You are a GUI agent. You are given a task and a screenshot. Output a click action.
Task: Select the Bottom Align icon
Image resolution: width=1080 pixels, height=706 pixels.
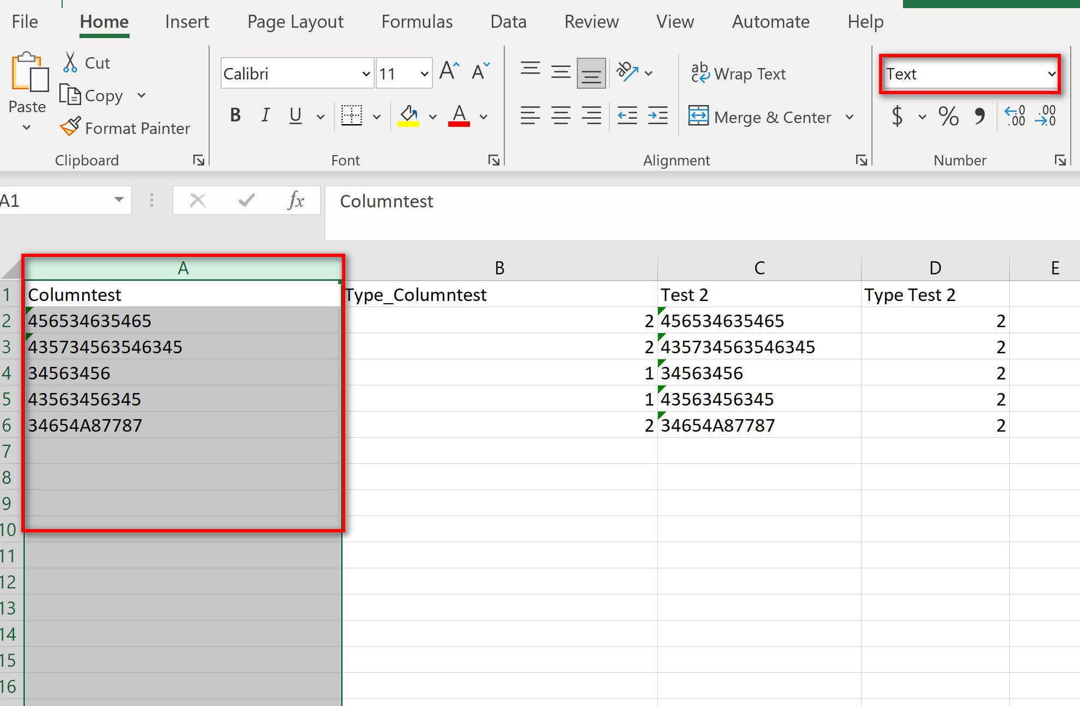coord(591,72)
